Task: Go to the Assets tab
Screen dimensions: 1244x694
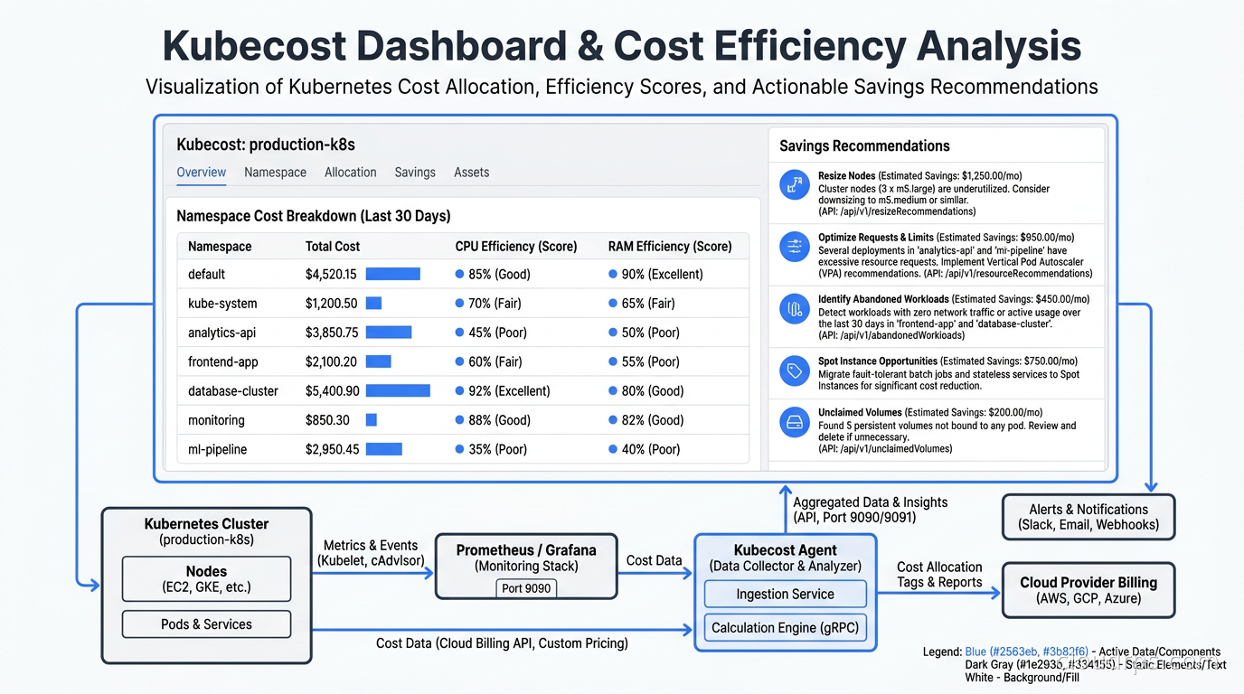Action: (x=471, y=173)
